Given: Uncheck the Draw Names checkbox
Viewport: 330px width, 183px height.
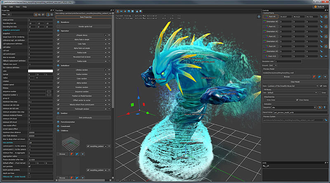Looking at the screenshot, I should click(x=297, y=100).
